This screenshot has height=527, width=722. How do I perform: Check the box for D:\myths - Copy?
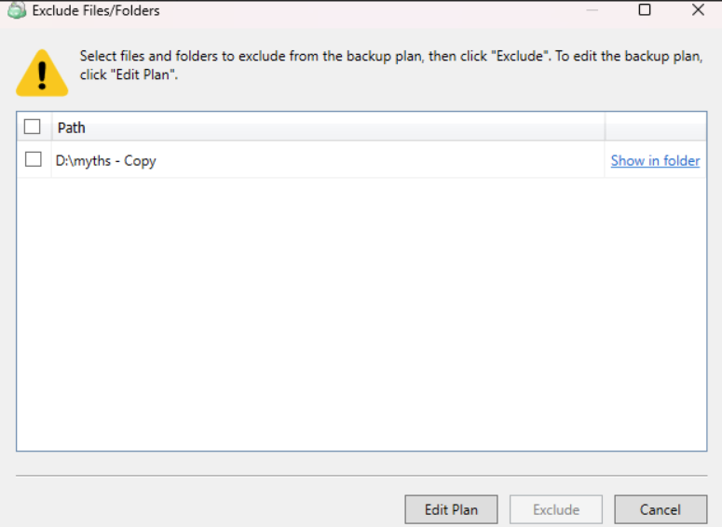click(x=34, y=159)
